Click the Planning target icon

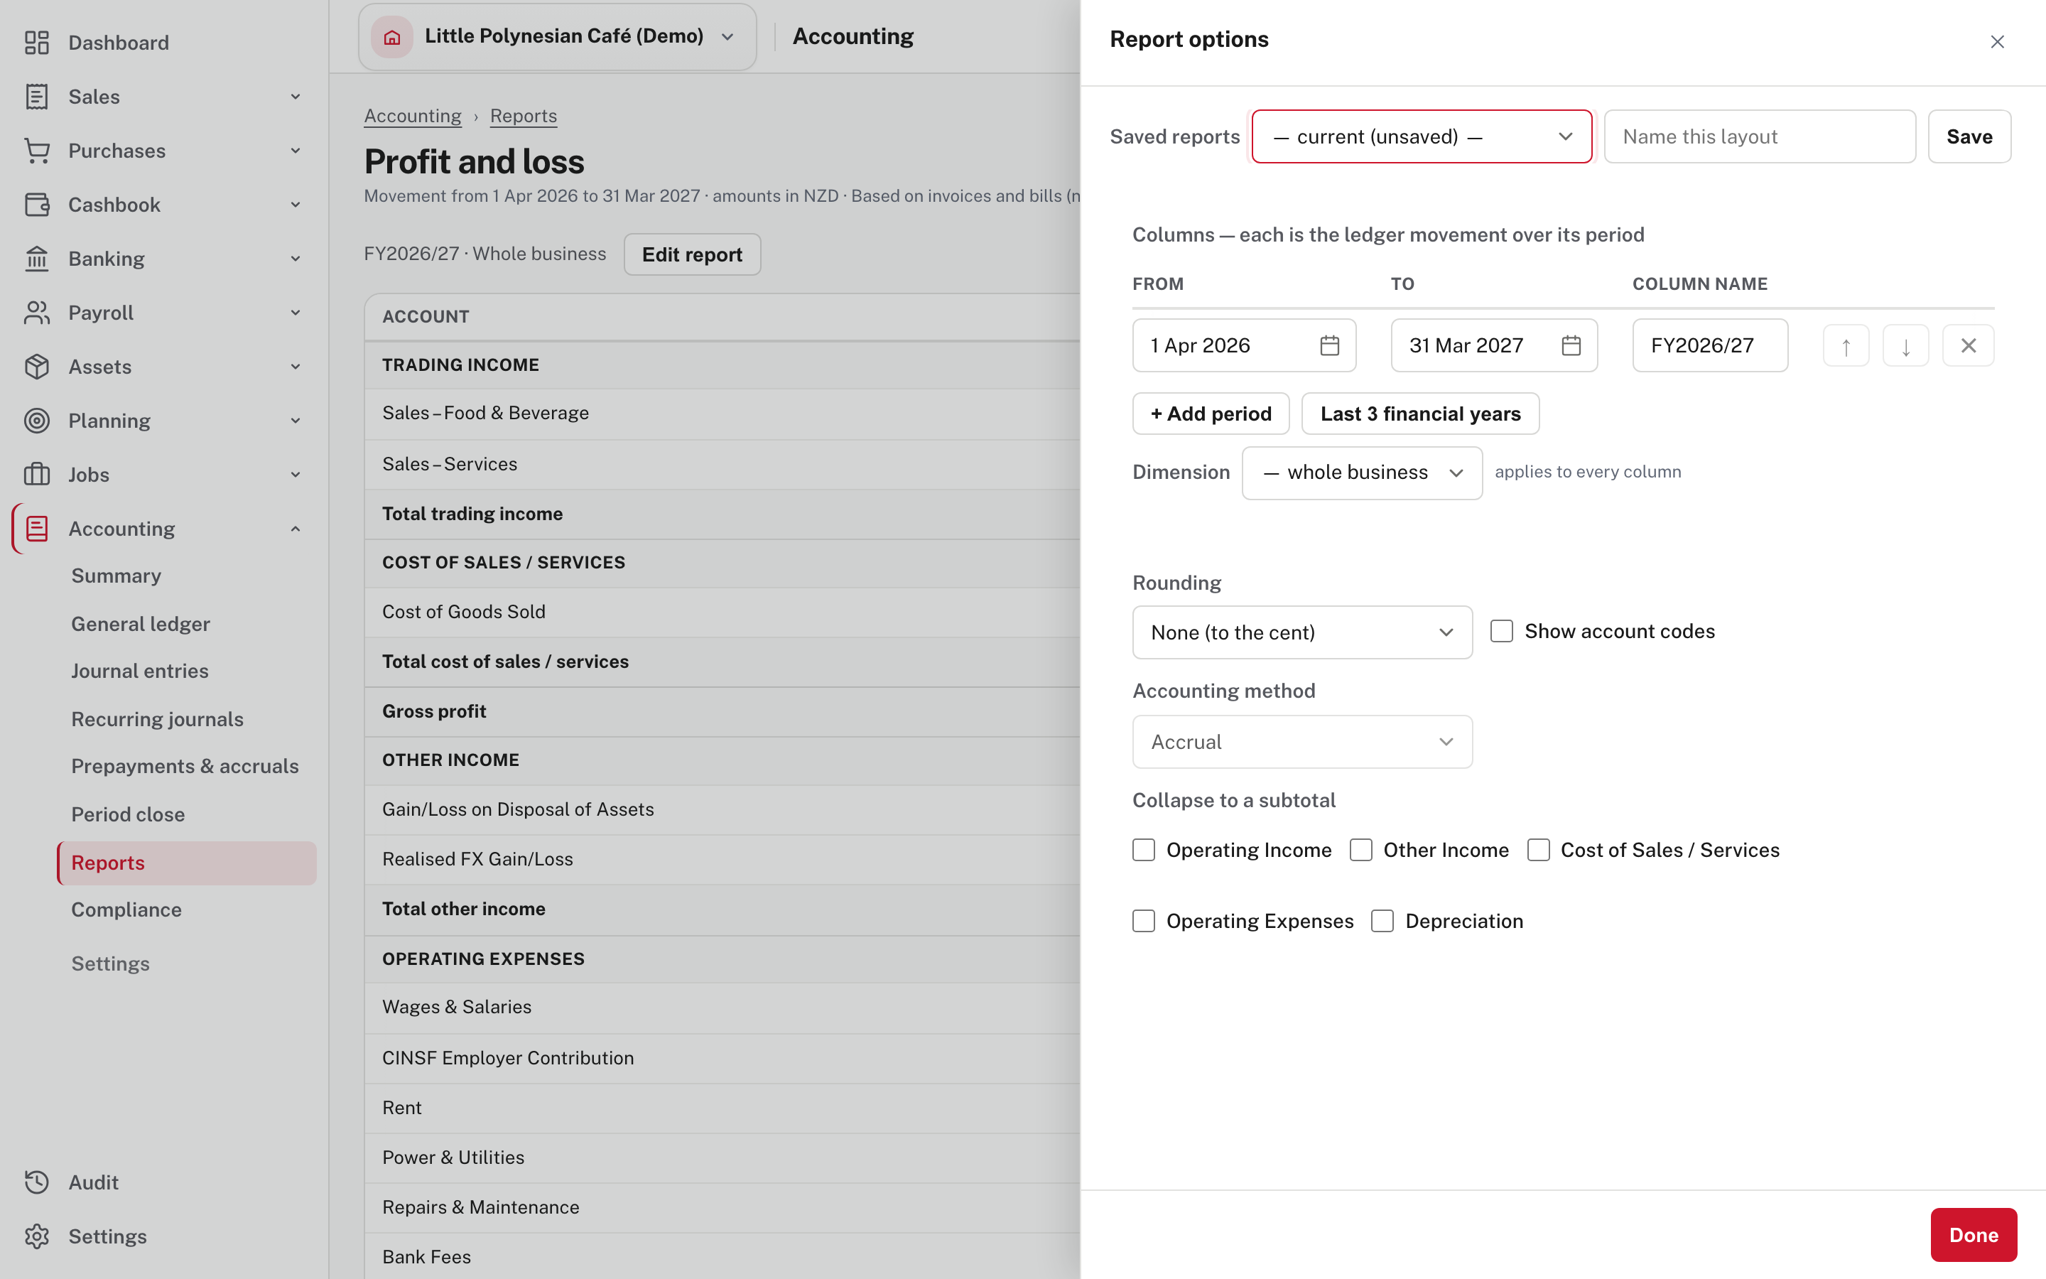click(36, 421)
